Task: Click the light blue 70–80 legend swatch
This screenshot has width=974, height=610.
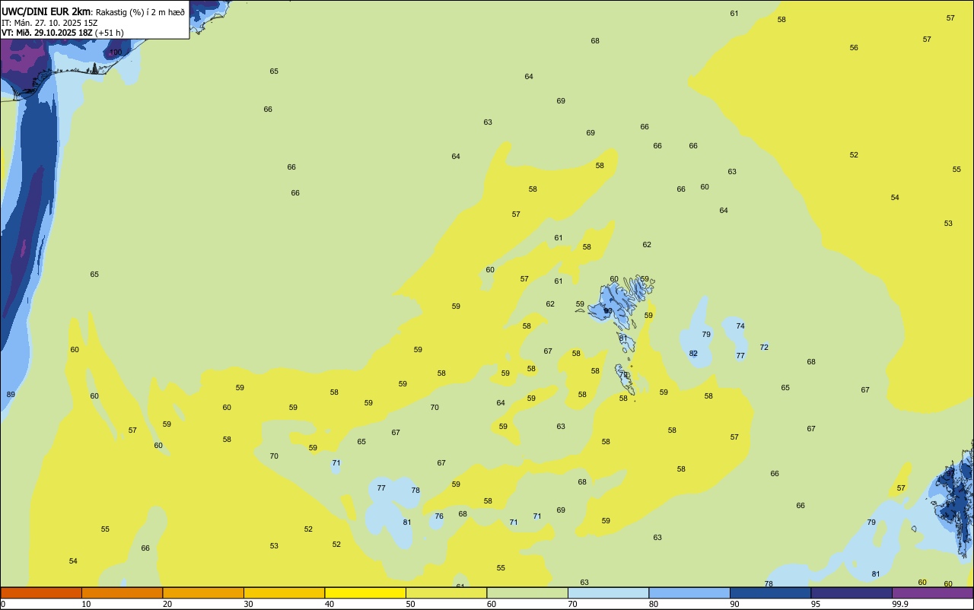Action: pos(608,593)
